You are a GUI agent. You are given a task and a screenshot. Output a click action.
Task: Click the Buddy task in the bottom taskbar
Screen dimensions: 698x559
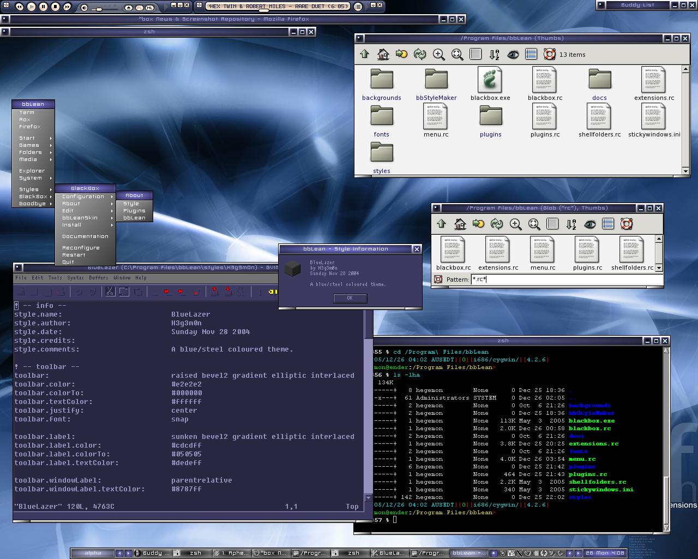tap(152, 553)
